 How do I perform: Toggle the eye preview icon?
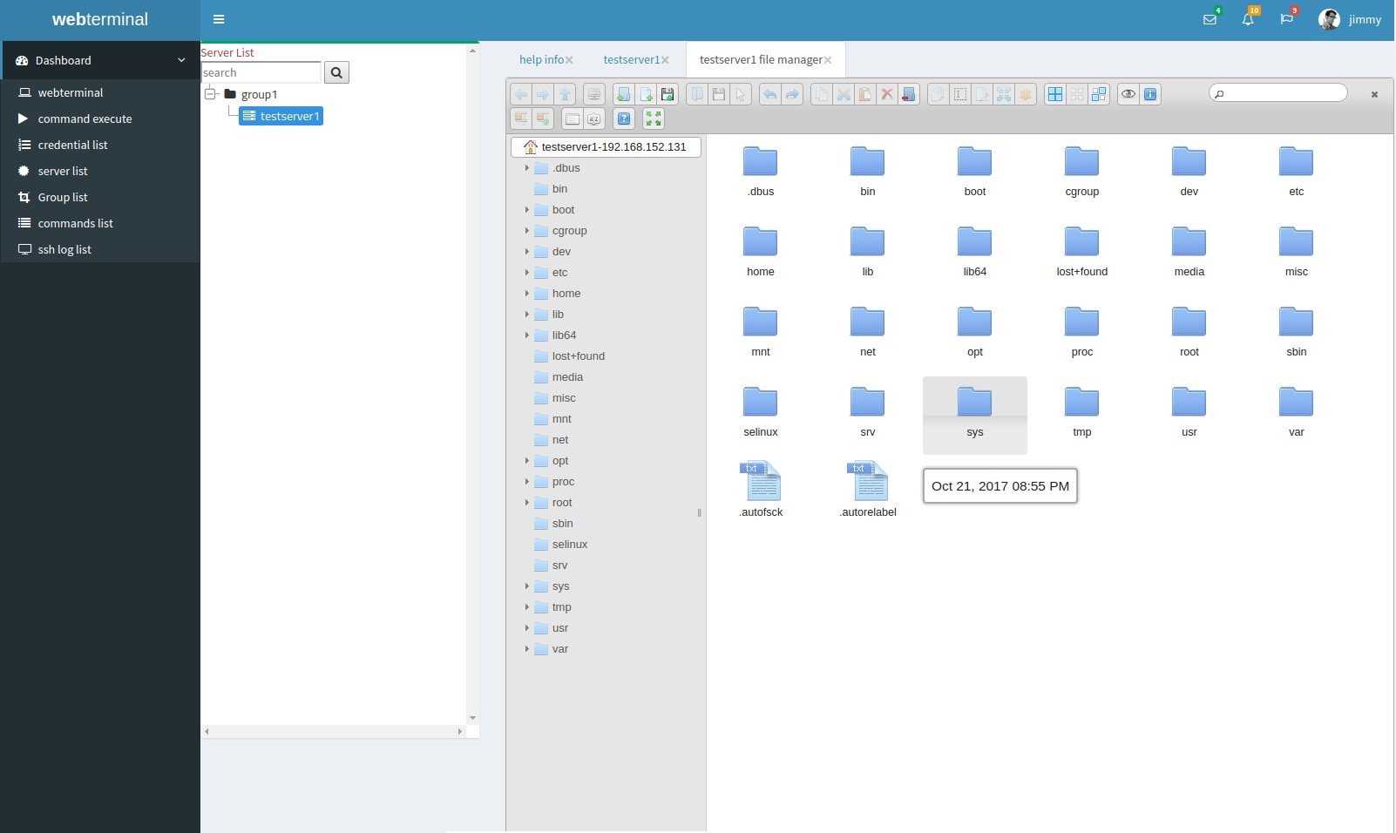click(x=1128, y=94)
